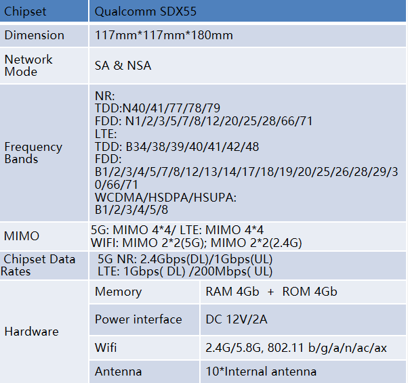The width and height of the screenshot is (408, 383).
Task: Select the Qualcomm SDX55 cell
Action: pos(247,11)
